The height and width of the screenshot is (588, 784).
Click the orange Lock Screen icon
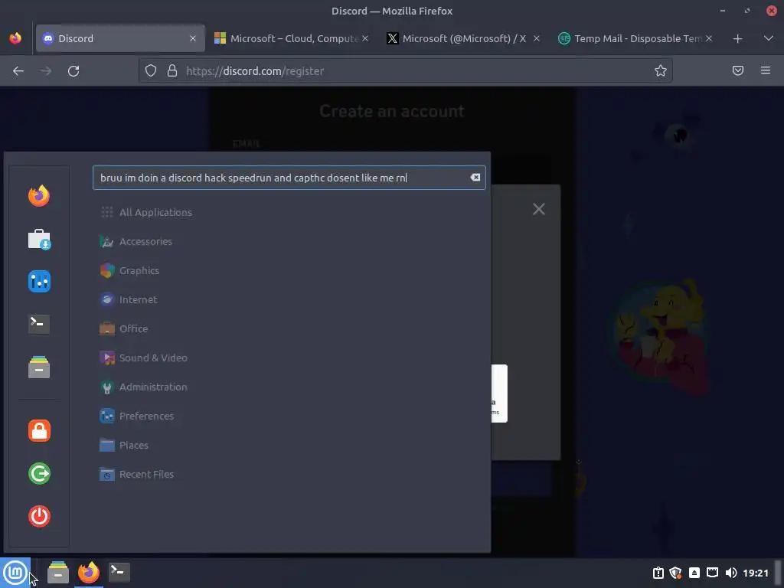pos(39,430)
